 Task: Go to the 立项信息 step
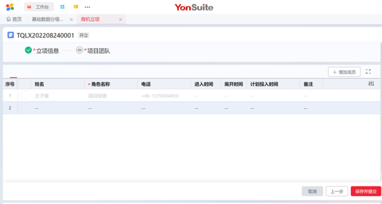click(48, 51)
